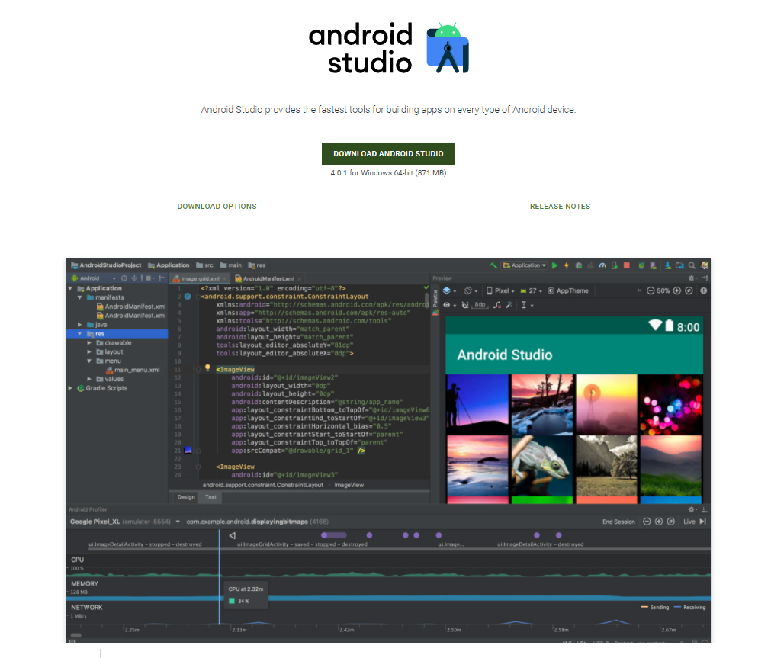771x658 pixels.
Task: Click the Search magnifier icon in toolbar
Action: tap(692, 265)
